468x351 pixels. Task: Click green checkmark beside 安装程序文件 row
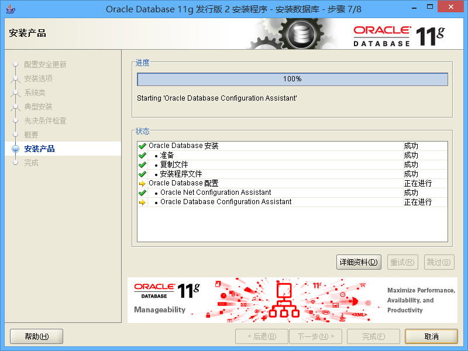[142, 174]
